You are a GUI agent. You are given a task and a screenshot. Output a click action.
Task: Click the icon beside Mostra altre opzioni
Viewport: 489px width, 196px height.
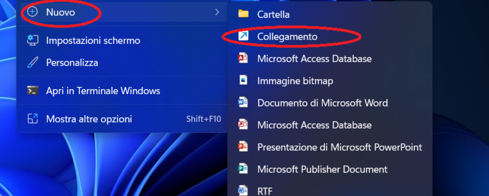[x=33, y=119]
